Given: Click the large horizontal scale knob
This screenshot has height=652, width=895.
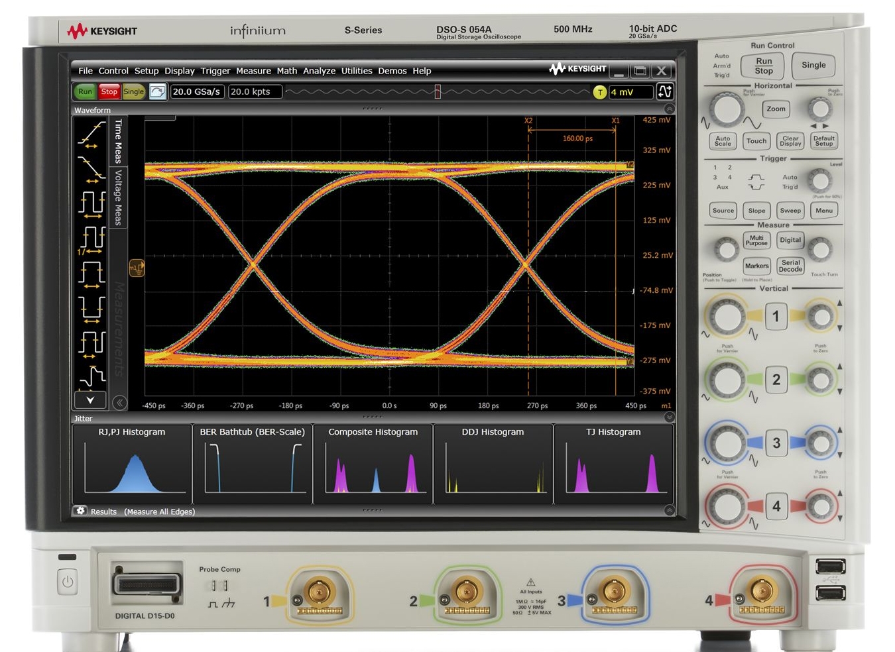Looking at the screenshot, I should click(727, 109).
